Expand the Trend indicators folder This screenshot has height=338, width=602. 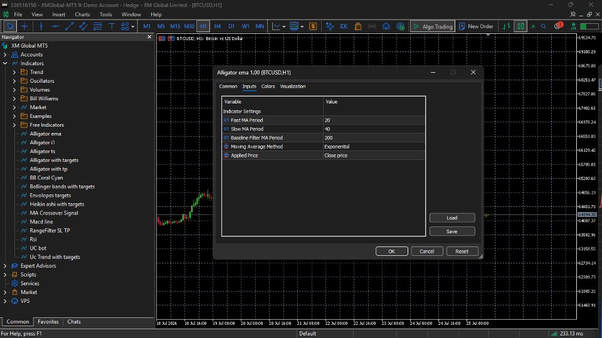click(x=14, y=72)
